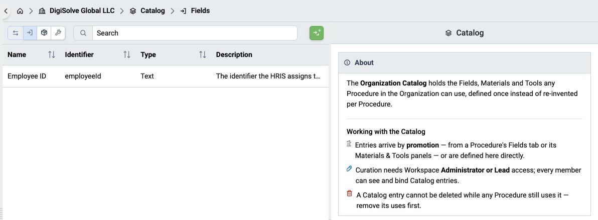
Task: Select the Materials box view toggle
Action: (44, 33)
